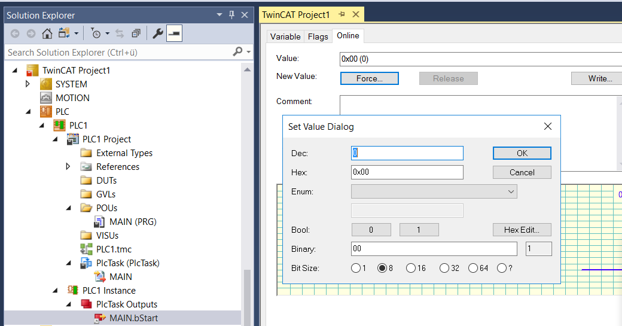Open Properties via the wrench icon
This screenshot has height=326, width=622.
click(x=157, y=33)
